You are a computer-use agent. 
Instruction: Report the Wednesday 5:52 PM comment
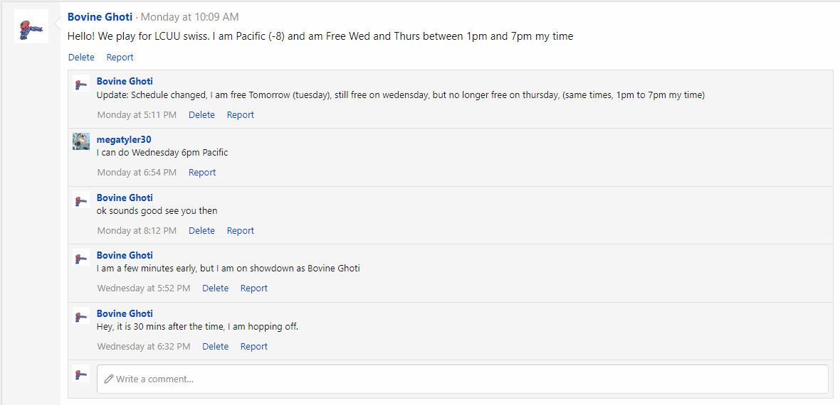(254, 288)
